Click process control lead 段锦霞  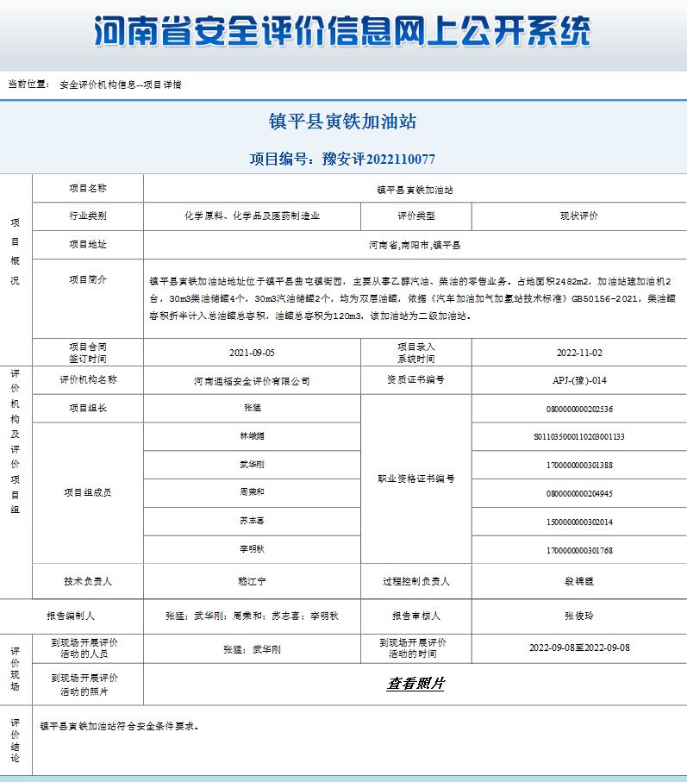click(578, 581)
